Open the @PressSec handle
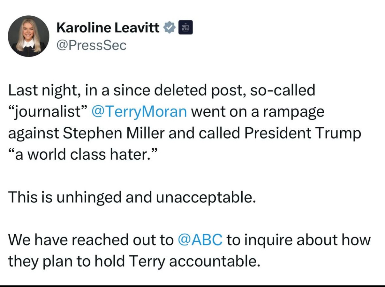 [91, 45]
